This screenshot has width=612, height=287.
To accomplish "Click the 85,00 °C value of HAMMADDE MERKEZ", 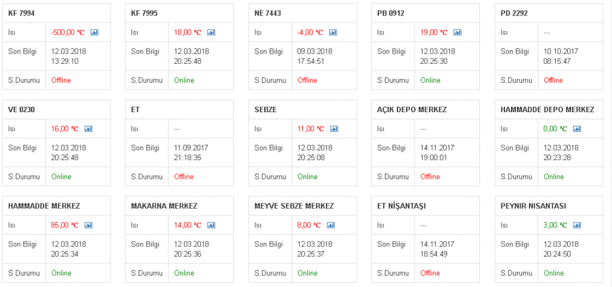I will click(65, 225).
